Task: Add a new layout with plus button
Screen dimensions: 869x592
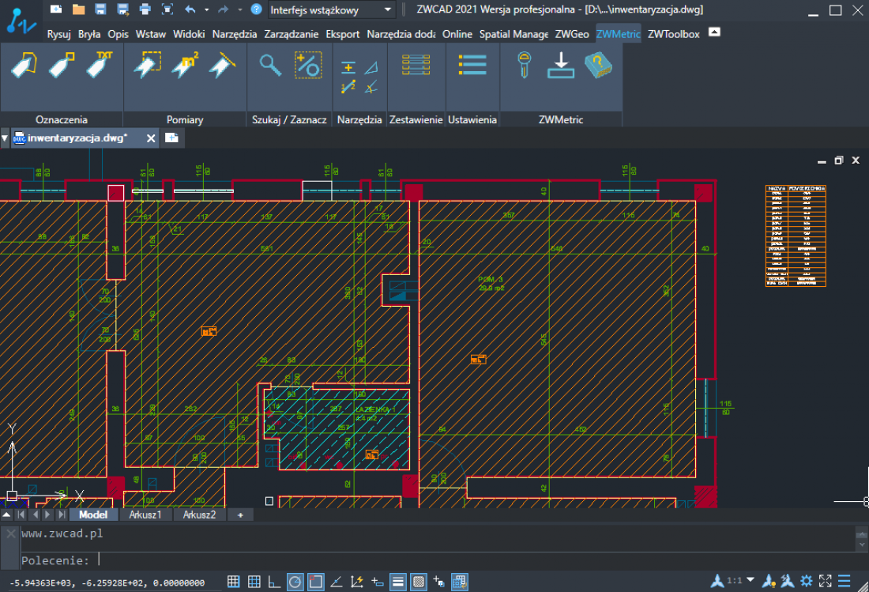Action: 240,515
